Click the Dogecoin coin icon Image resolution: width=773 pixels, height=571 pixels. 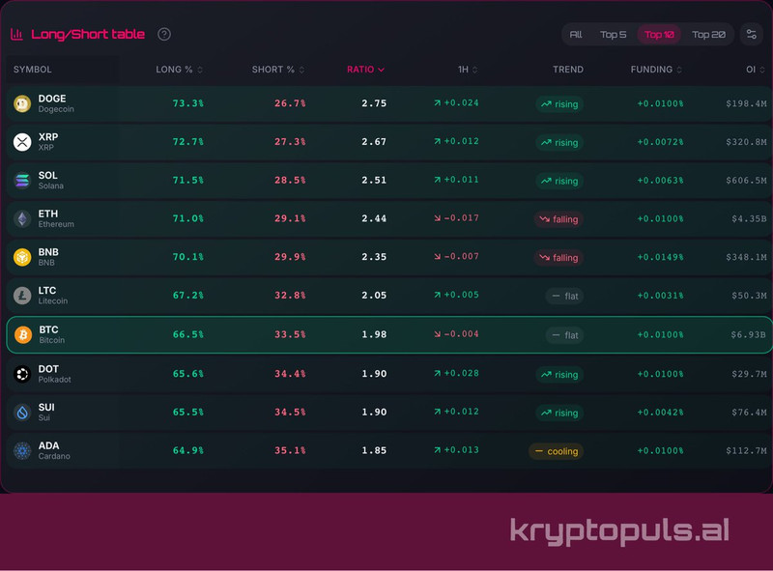click(22, 103)
